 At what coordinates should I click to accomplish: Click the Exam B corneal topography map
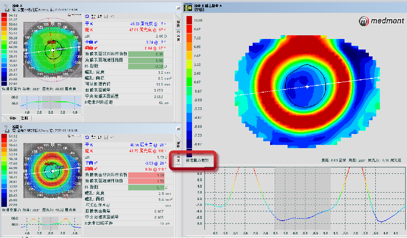[x=53, y=171]
